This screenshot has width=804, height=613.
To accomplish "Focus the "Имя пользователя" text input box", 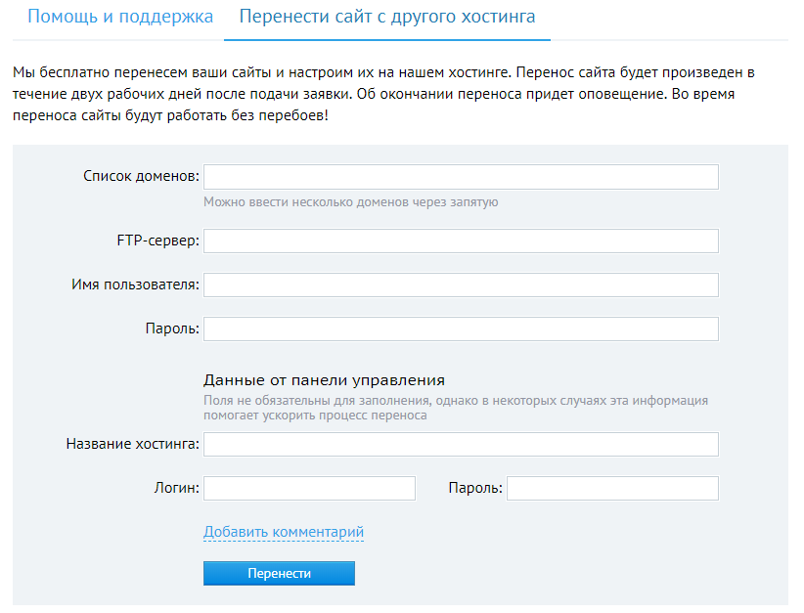I will point(461,285).
